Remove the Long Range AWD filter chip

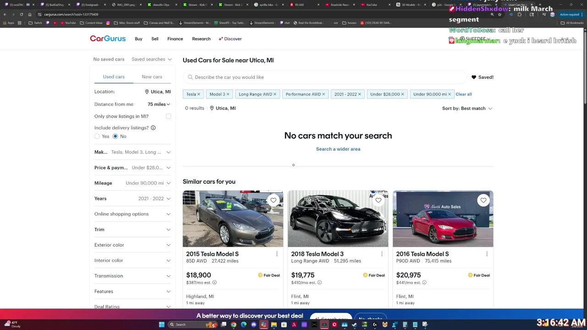pyautogui.click(x=275, y=94)
